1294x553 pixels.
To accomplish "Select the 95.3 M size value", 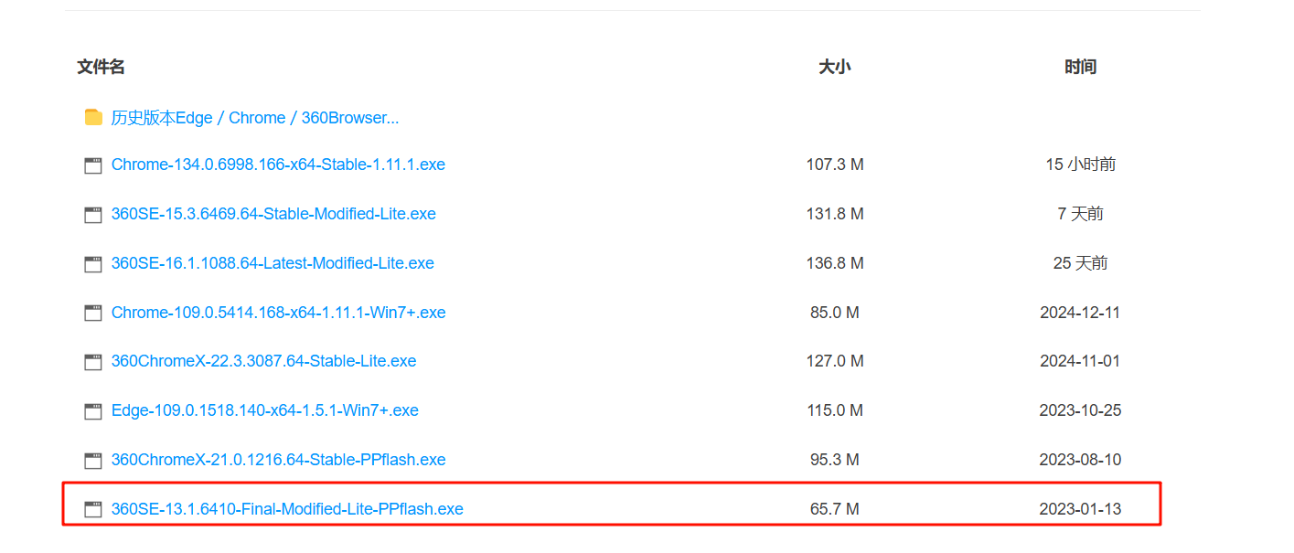I will click(835, 460).
